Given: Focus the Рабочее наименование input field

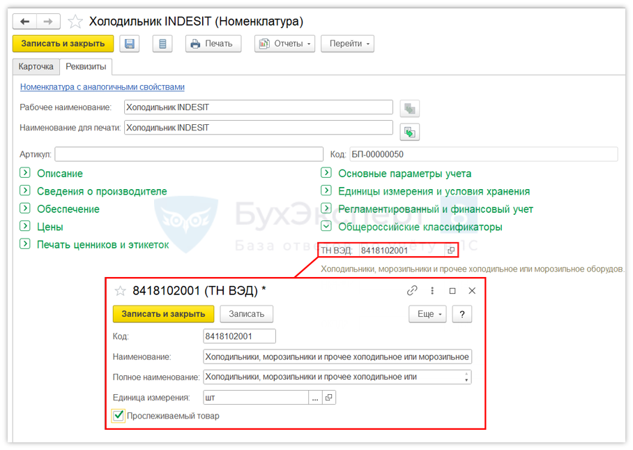Looking at the screenshot, I should (x=259, y=107).
